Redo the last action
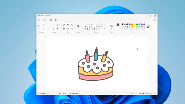185x104 pixels. point(60,20)
